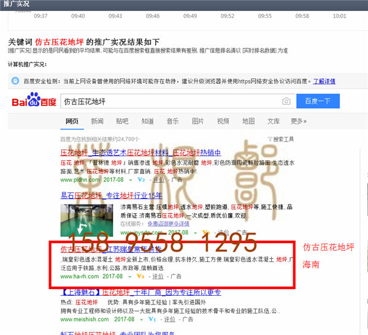Image resolution: width=368 pixels, height=335 pixels.
Task: Open the 搜索工具 filter icon
Action: [270, 140]
